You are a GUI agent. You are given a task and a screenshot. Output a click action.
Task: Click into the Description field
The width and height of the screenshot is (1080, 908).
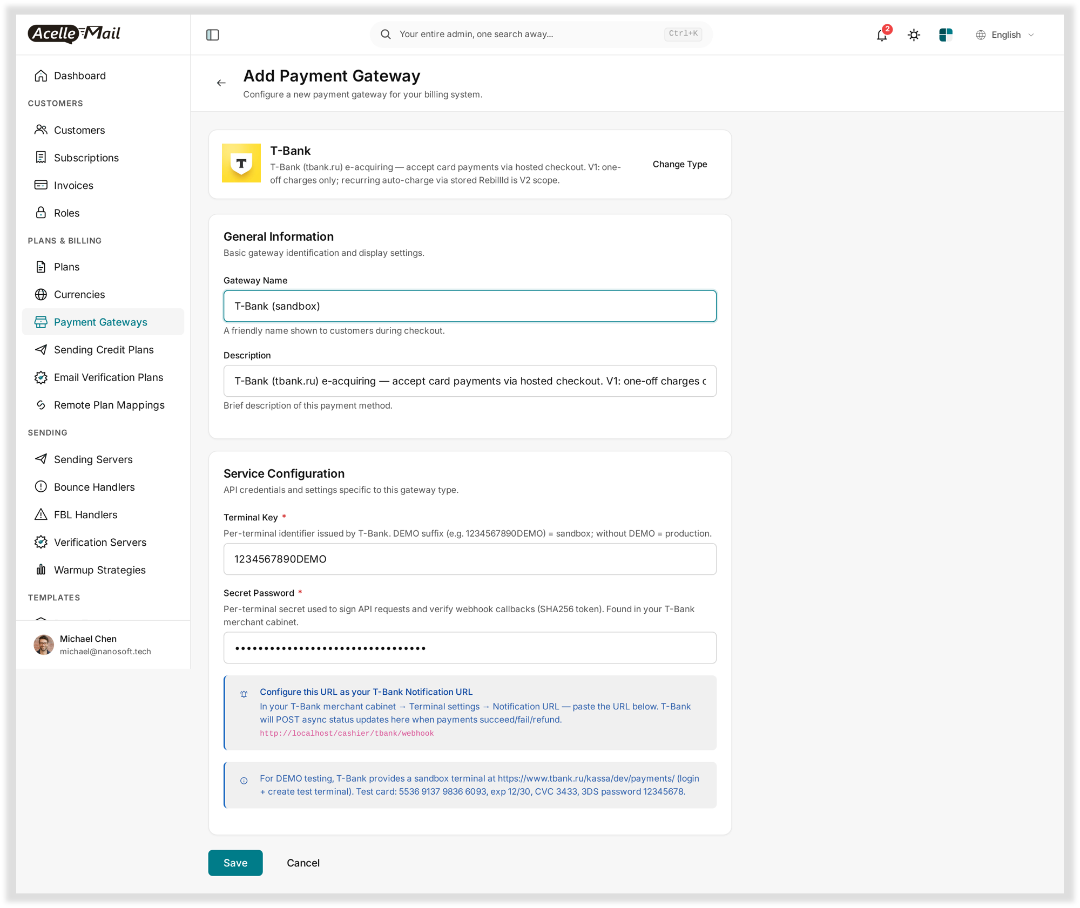coord(470,381)
